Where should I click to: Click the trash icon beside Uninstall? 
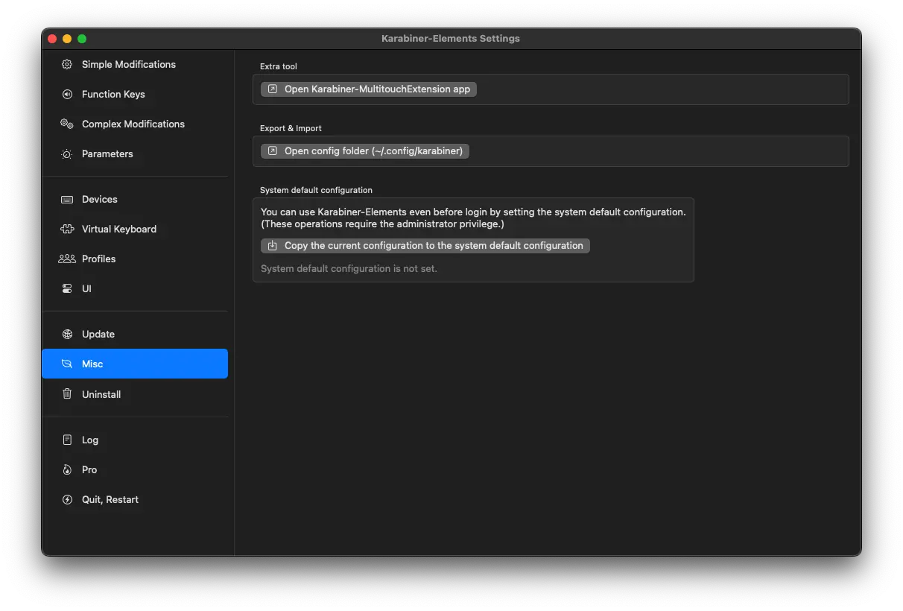67,394
